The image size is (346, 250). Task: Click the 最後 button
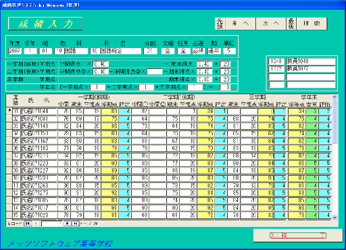(291, 24)
